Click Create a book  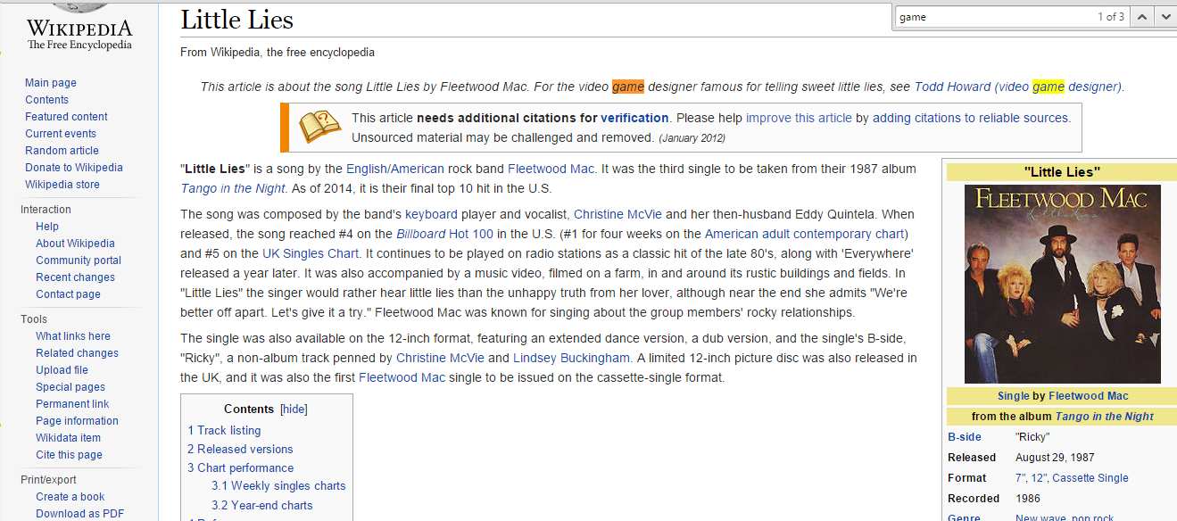tap(70, 497)
